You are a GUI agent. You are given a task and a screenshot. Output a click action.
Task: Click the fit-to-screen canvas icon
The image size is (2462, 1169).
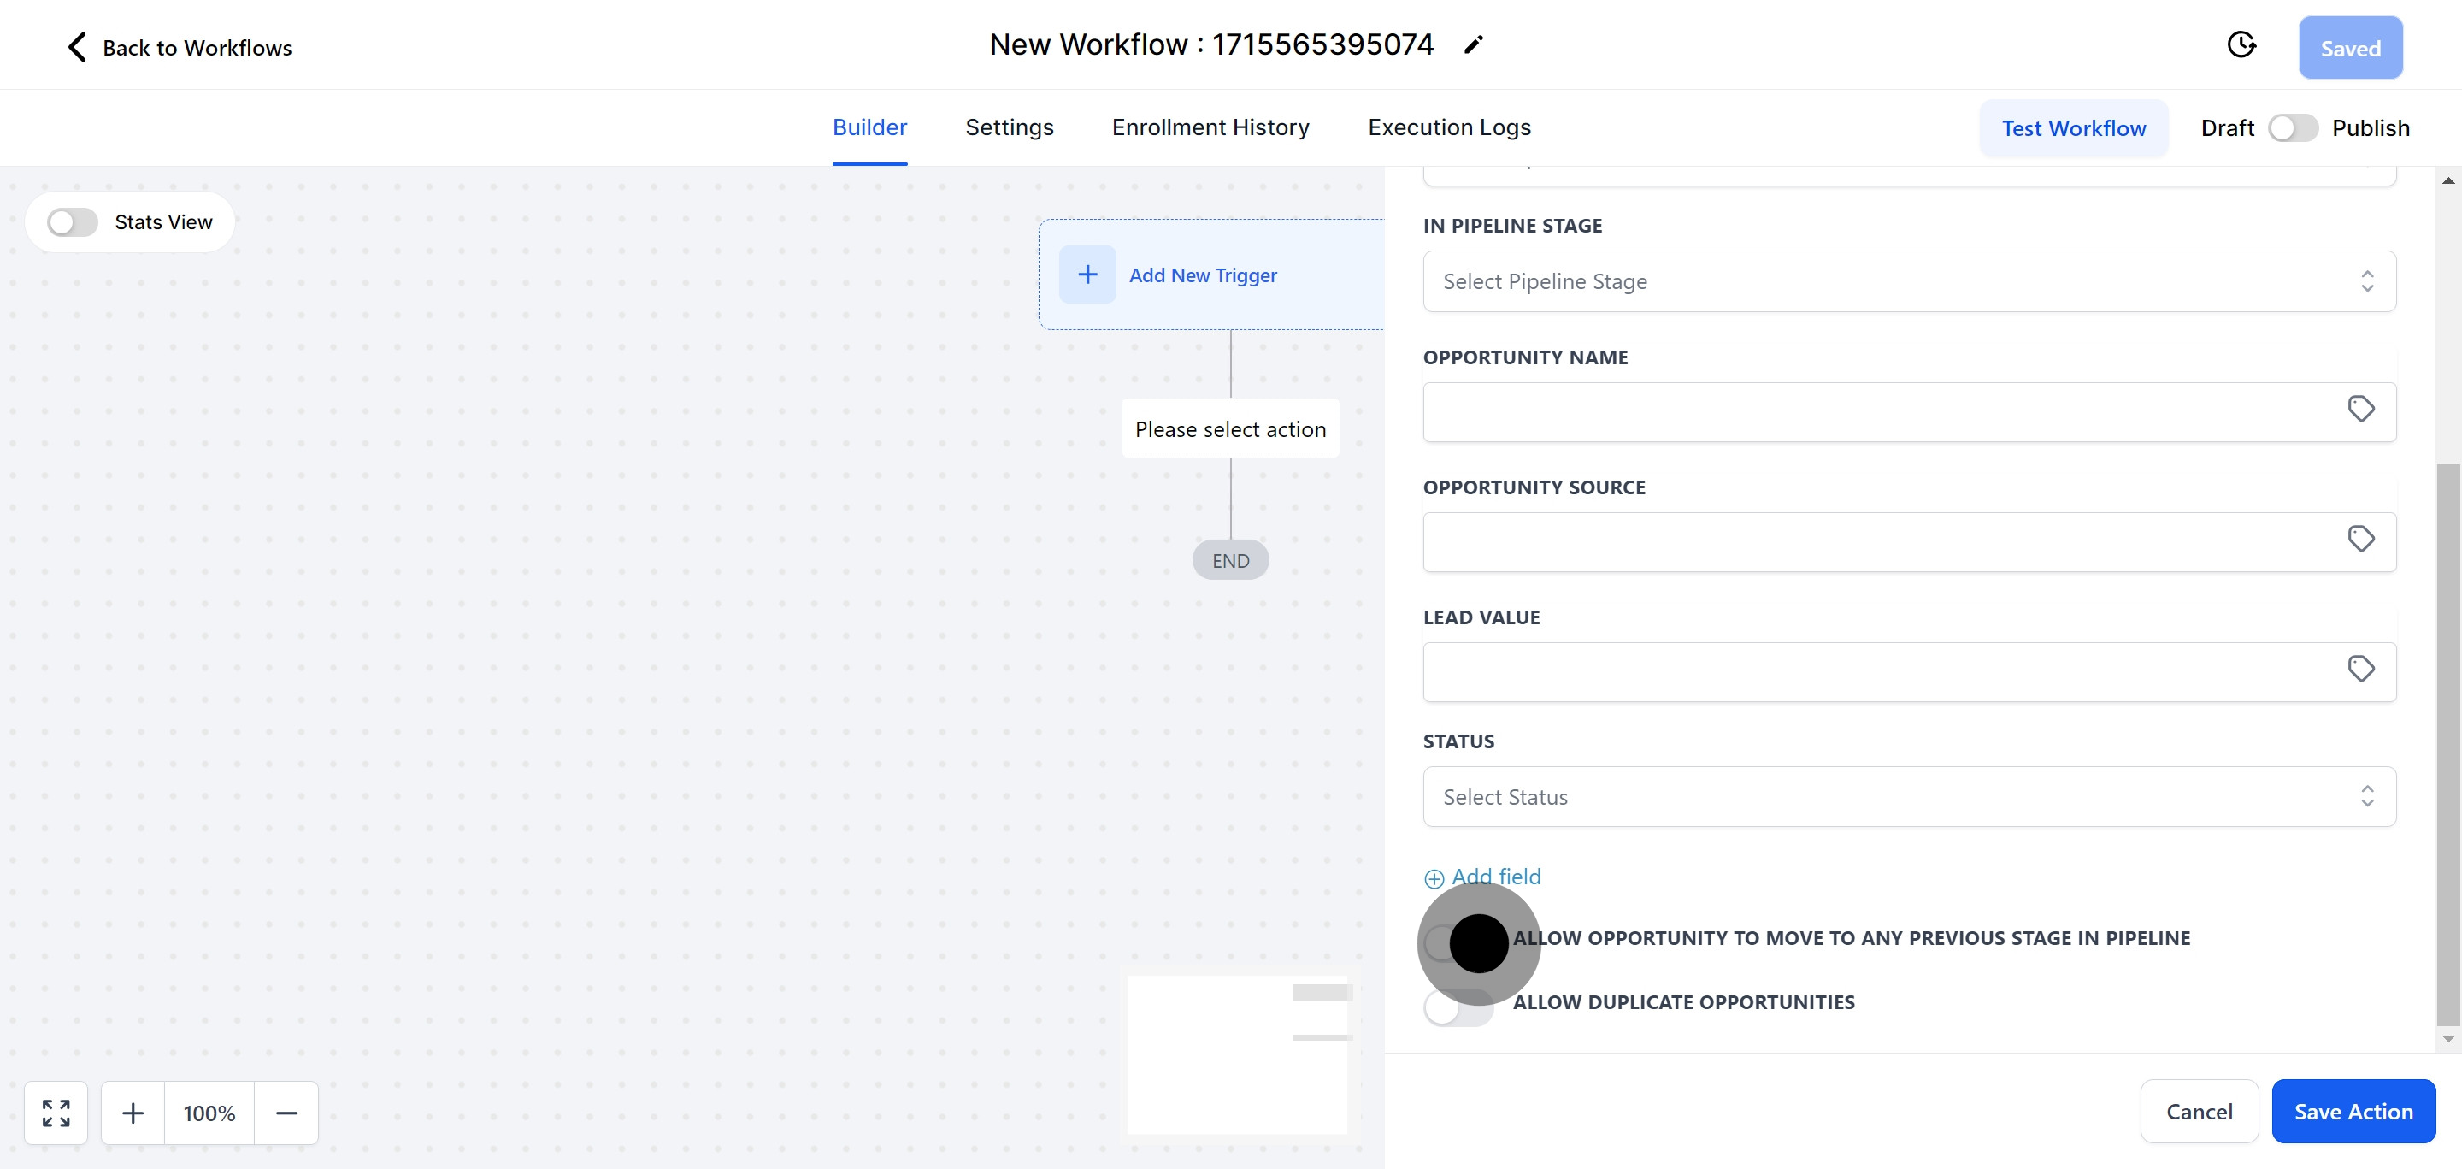pos(56,1113)
